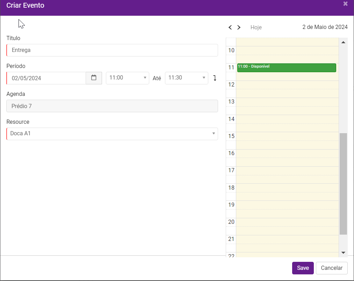
Task: Click the 13 hour slot
Action: (x=287, y=102)
